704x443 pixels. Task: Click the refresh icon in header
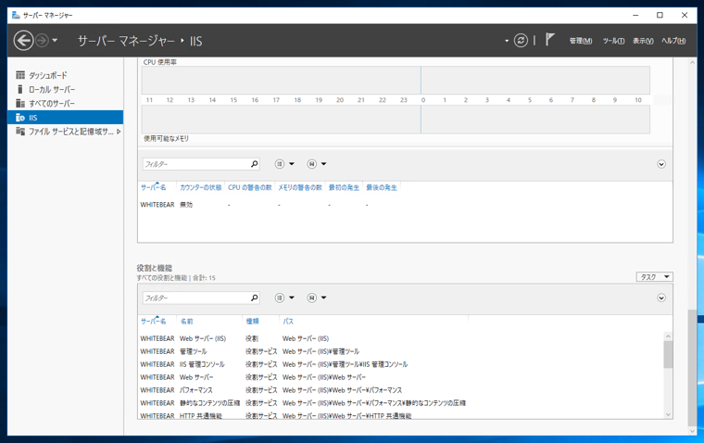[521, 41]
